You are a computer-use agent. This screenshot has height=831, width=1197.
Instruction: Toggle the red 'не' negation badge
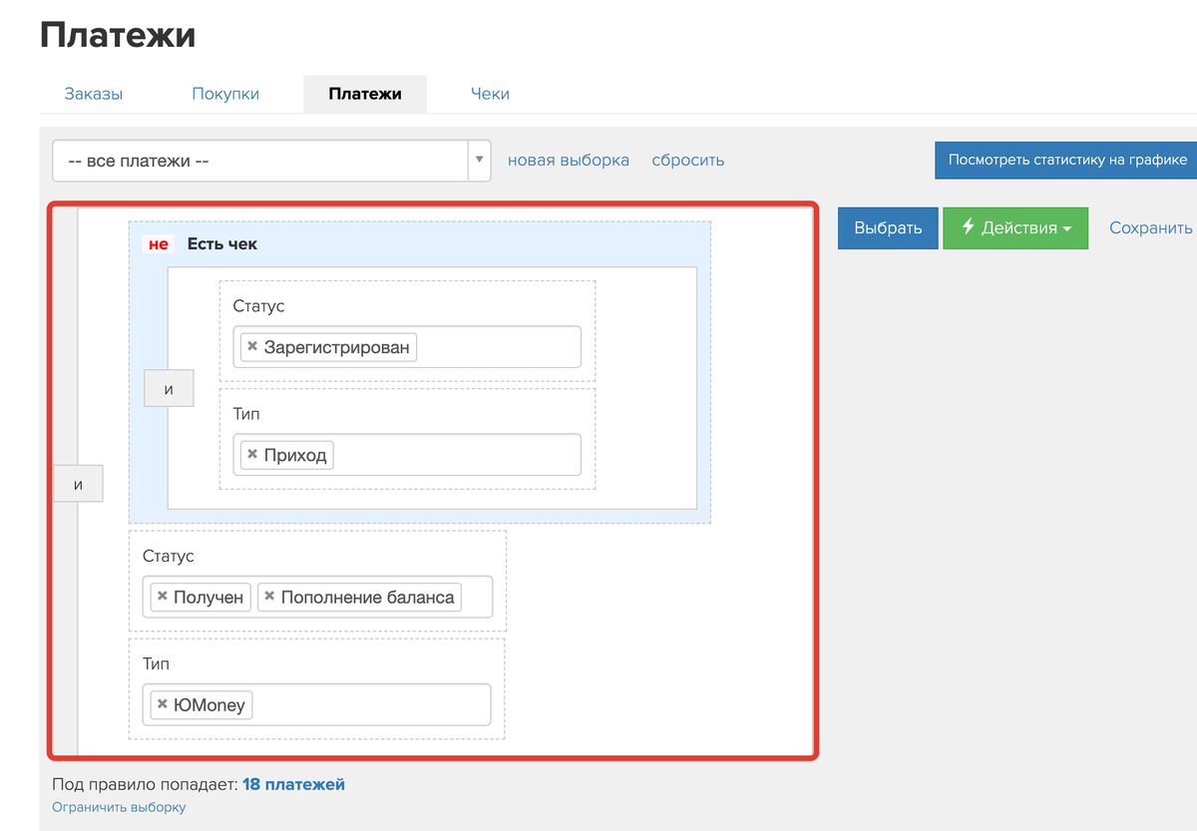(x=159, y=243)
